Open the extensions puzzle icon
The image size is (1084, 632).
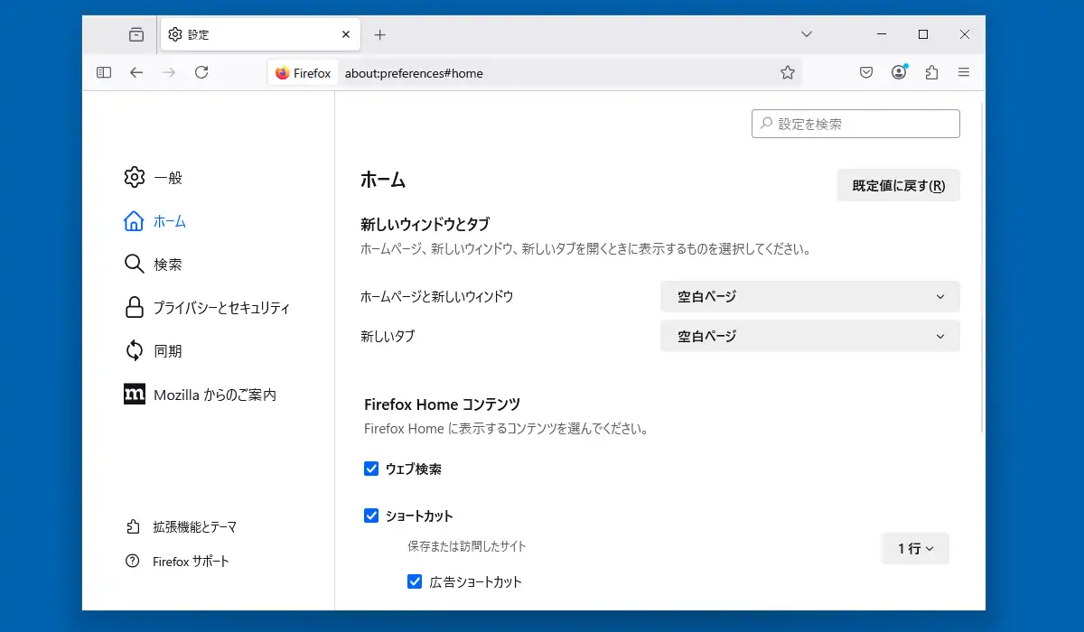tap(931, 73)
